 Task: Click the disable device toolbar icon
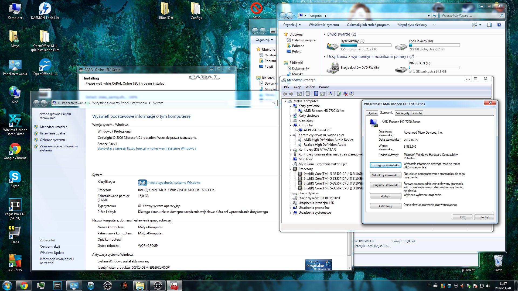pyautogui.click(x=352, y=93)
